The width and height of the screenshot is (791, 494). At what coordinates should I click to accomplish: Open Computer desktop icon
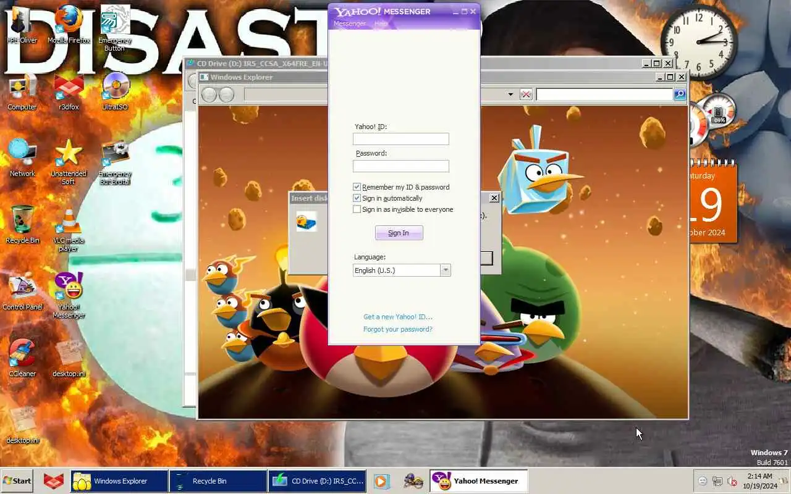tap(22, 91)
